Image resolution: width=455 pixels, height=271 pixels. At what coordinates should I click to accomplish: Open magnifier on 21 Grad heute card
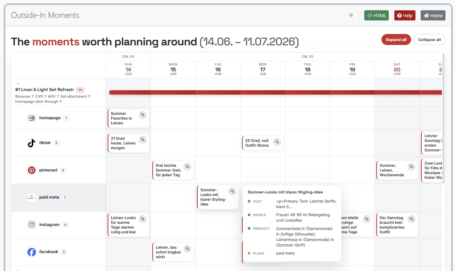pyautogui.click(x=143, y=140)
